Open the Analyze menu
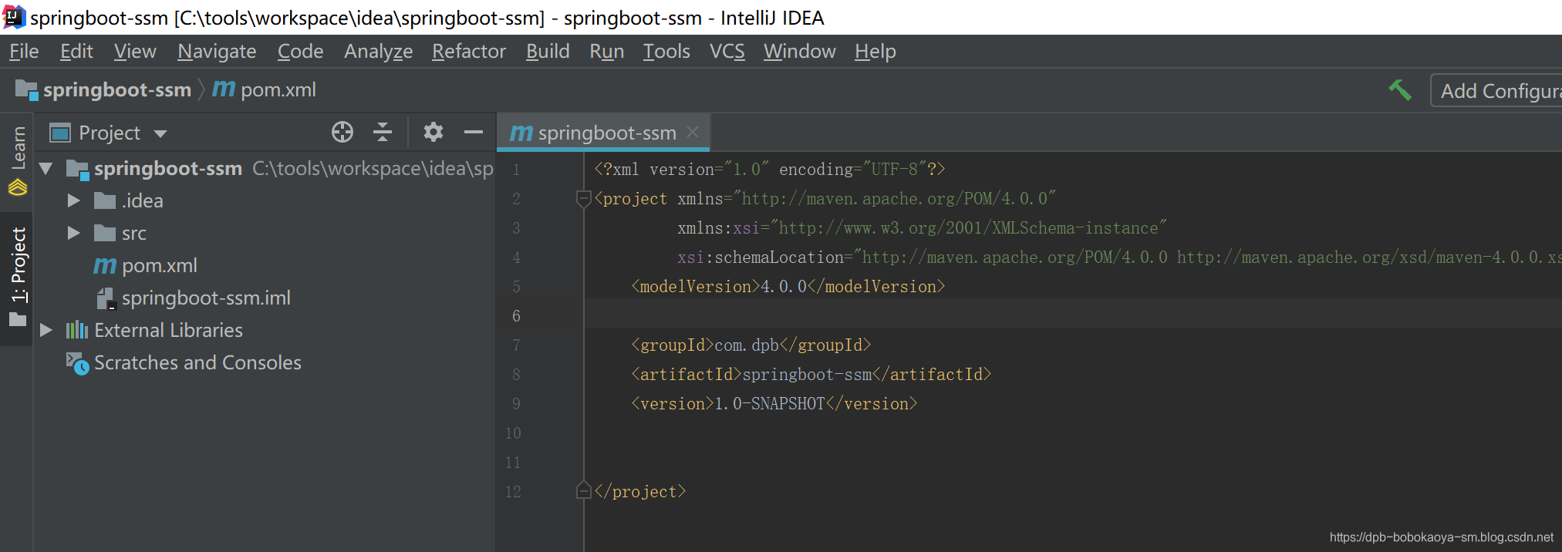 (378, 52)
